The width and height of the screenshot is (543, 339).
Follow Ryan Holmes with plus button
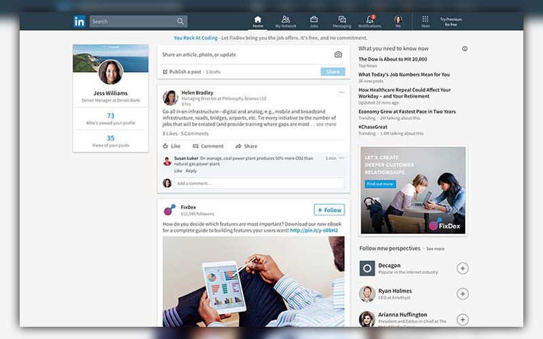(x=463, y=294)
